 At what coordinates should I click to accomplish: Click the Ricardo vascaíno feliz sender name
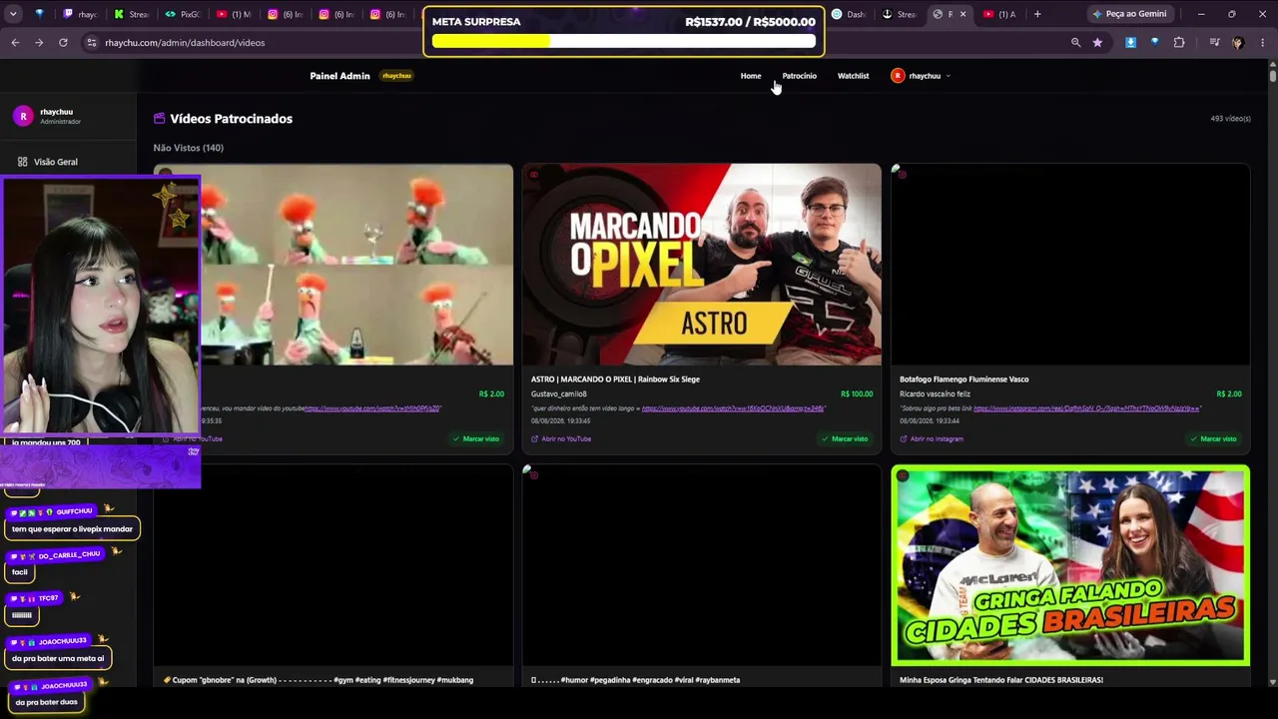[x=935, y=394]
